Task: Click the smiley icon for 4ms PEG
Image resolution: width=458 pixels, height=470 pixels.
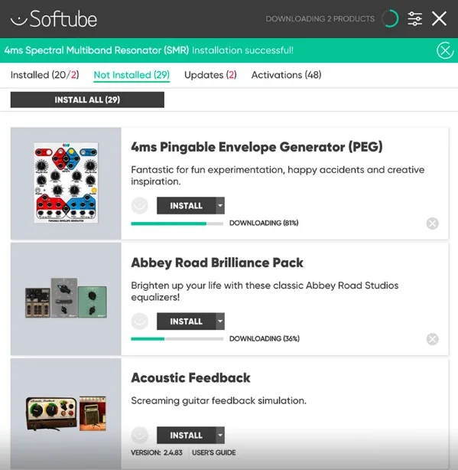Action: pos(140,206)
